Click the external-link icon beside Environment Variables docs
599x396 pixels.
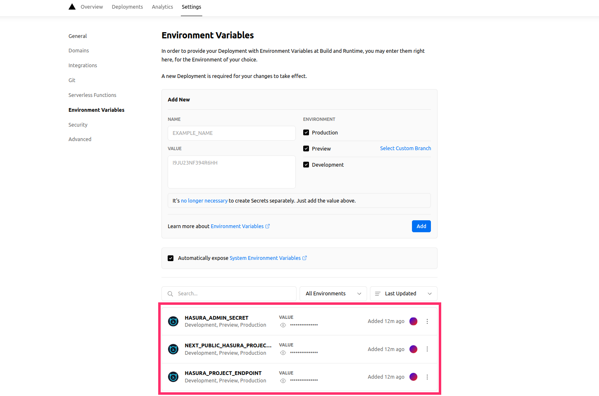(x=268, y=226)
